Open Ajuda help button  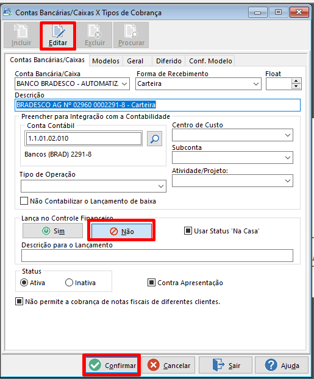click(282, 365)
